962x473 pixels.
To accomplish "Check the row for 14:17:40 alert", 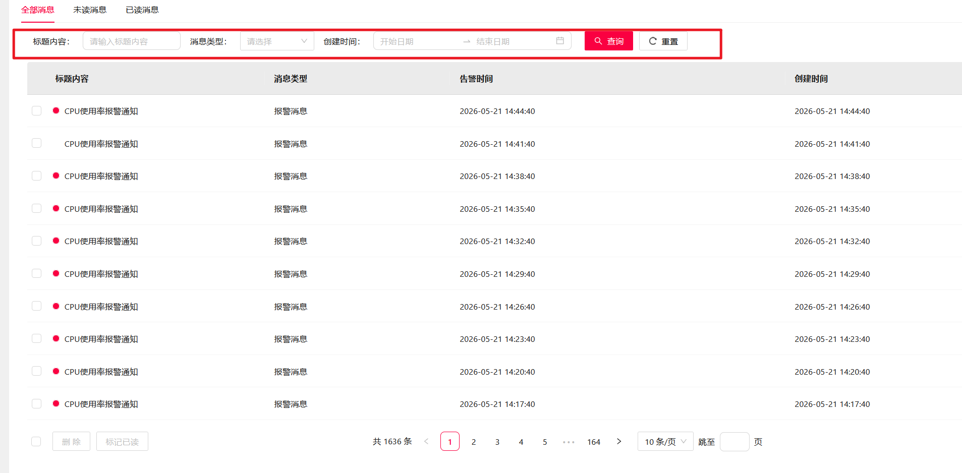I will pos(36,403).
